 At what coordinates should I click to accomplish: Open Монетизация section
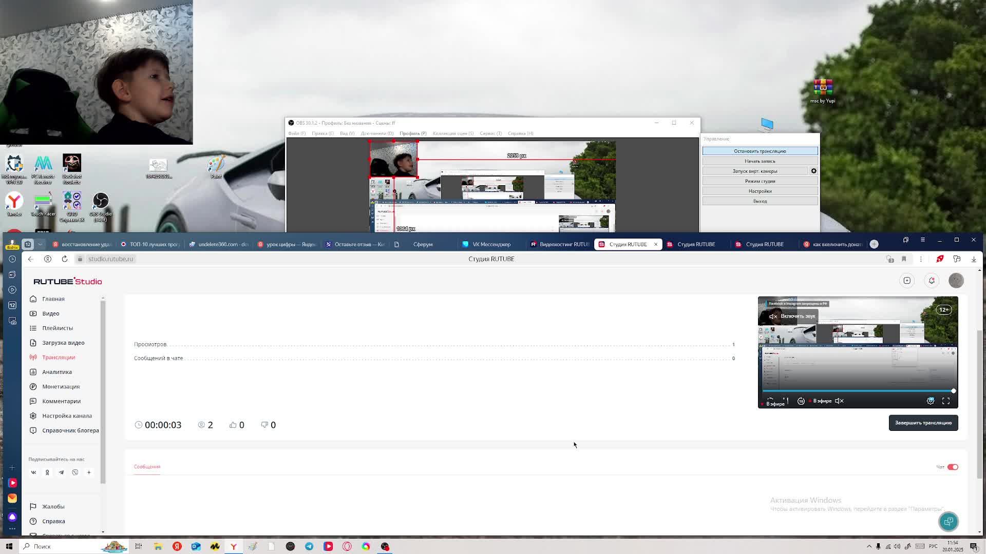coord(61,386)
